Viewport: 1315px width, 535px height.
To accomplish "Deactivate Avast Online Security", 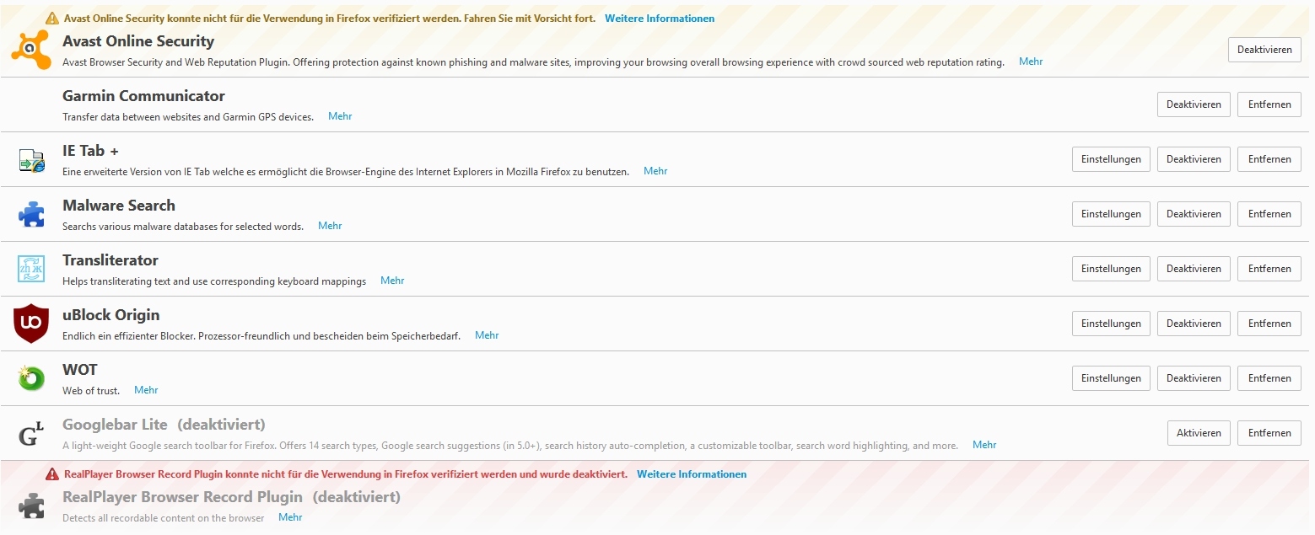I will tap(1264, 50).
